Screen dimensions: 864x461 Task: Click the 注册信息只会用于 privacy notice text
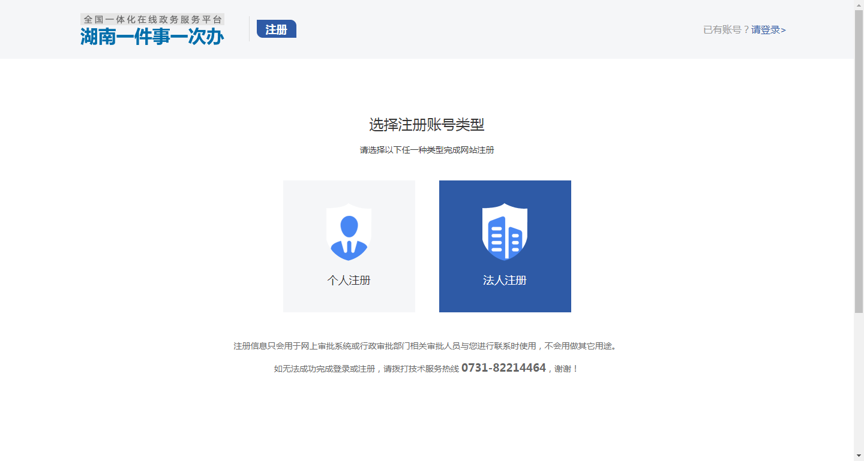coord(425,346)
